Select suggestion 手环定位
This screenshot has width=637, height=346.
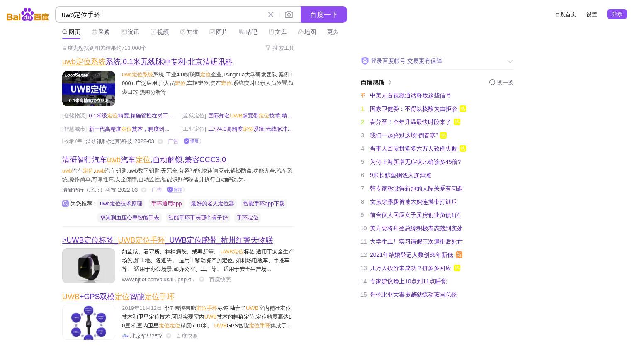click(247, 218)
